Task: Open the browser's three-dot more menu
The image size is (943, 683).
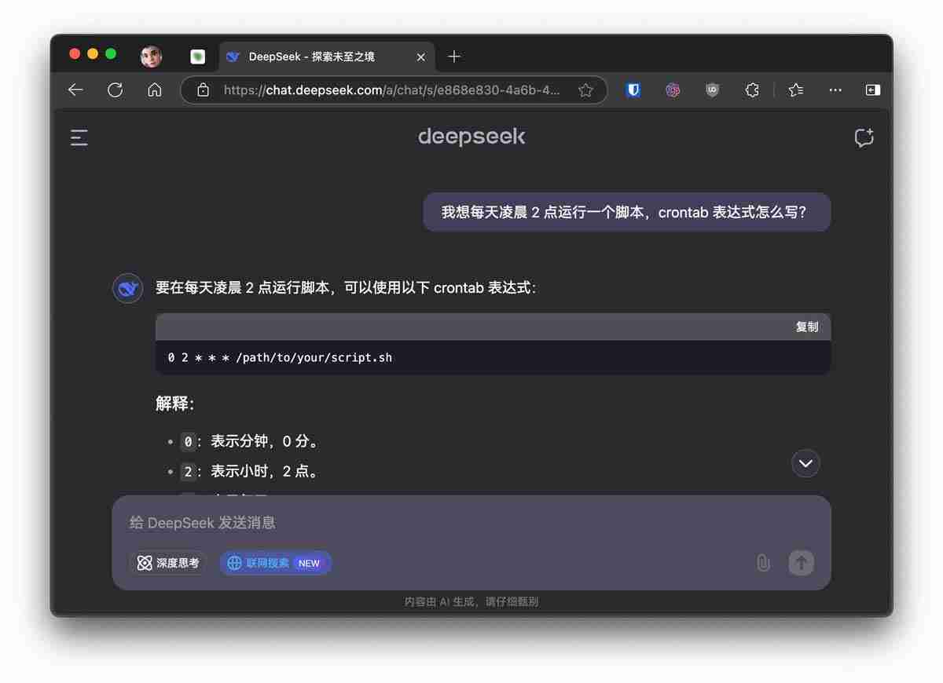Action: 835,89
